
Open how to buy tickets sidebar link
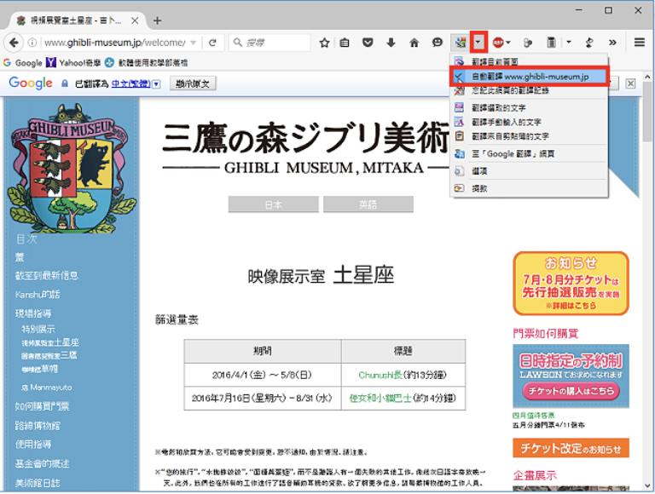[42, 406]
